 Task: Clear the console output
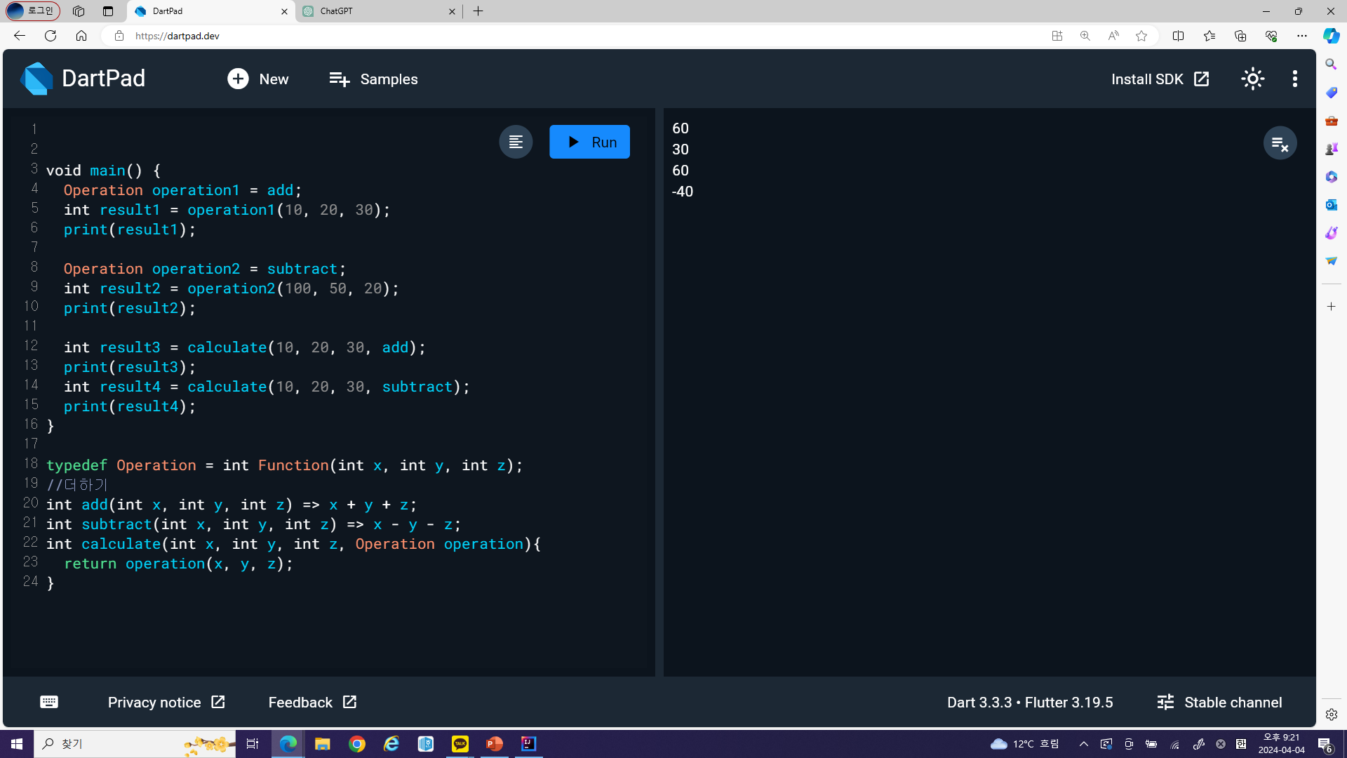(1280, 144)
